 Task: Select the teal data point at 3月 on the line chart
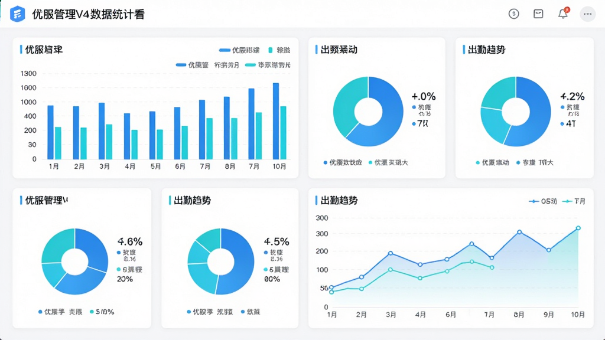[x=391, y=270]
